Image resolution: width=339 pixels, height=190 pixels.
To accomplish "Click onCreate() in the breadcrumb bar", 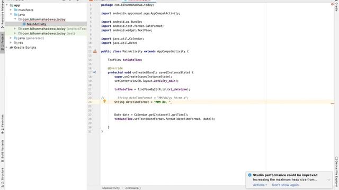I will click(x=133, y=188).
